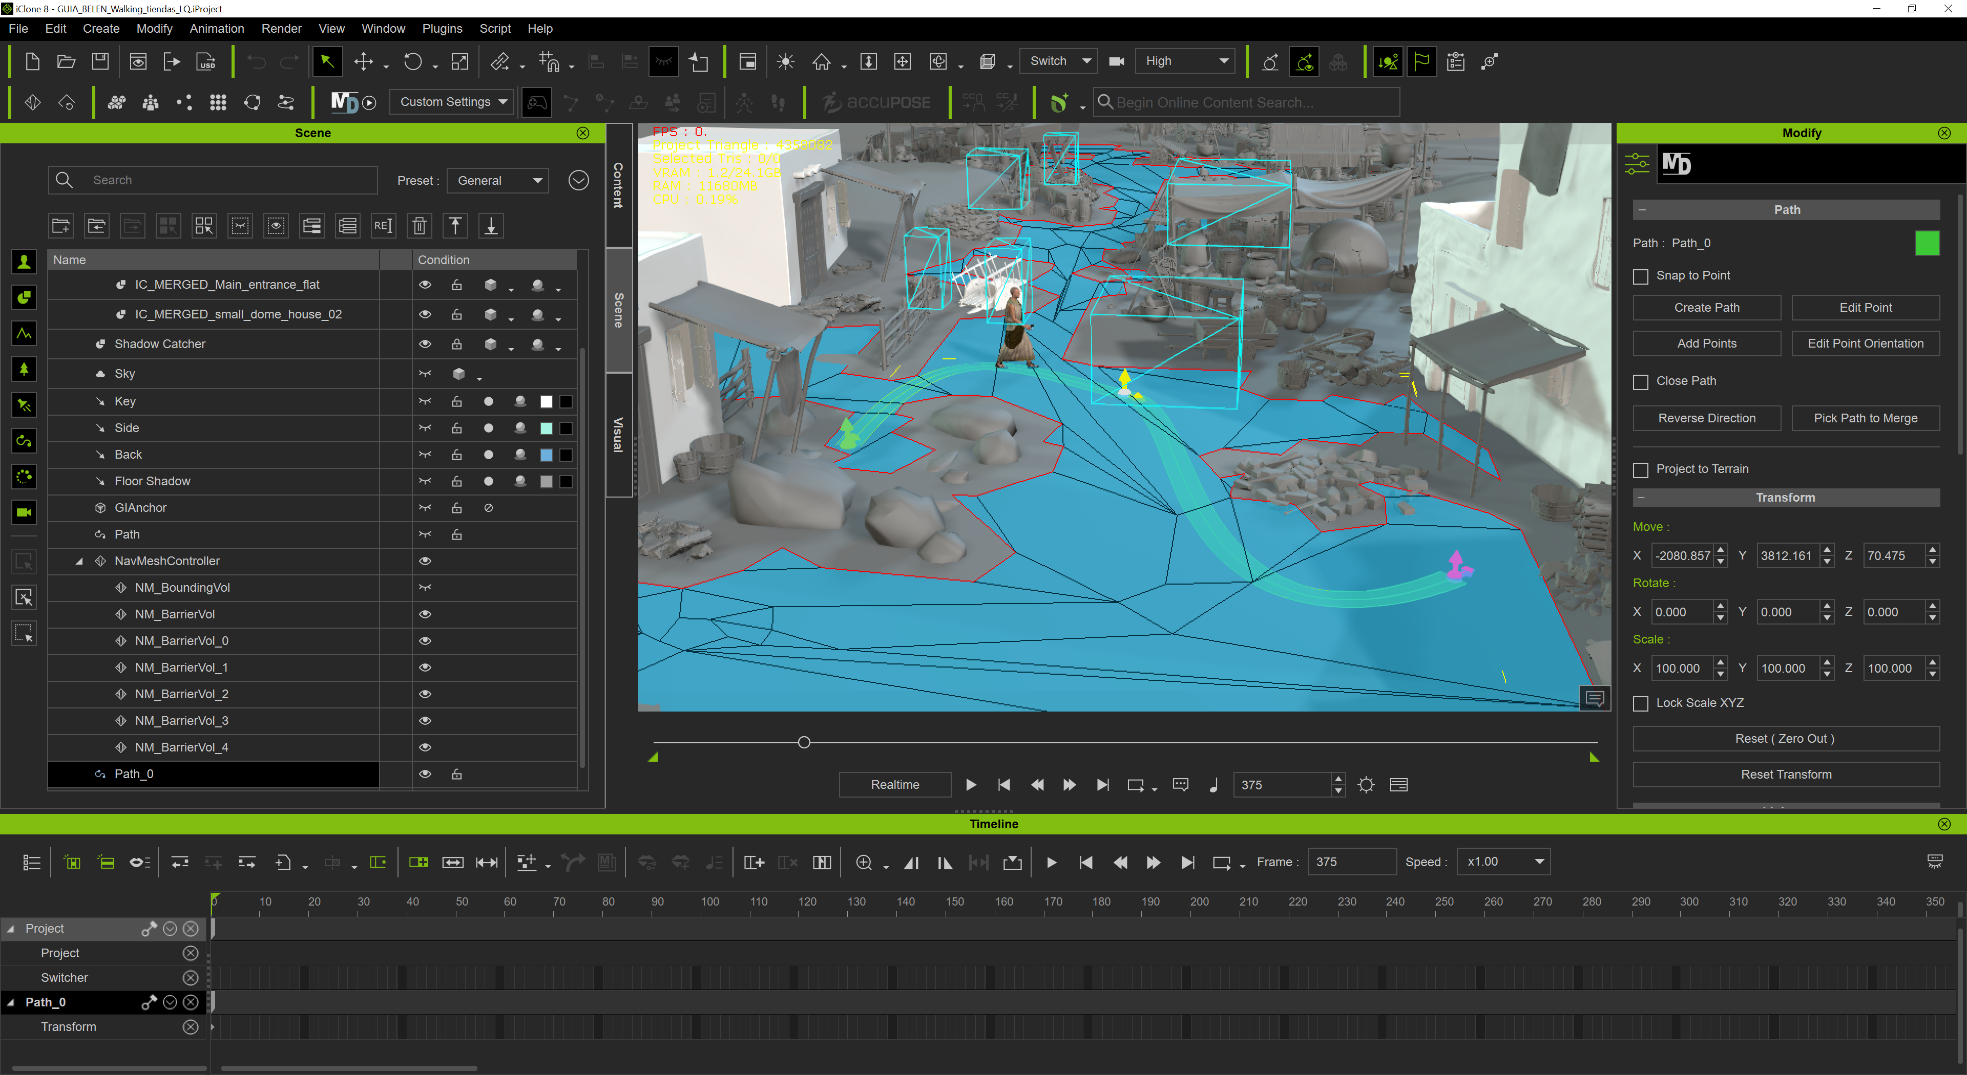Click the viewport playback slider handle
The width and height of the screenshot is (1967, 1075).
click(x=803, y=742)
